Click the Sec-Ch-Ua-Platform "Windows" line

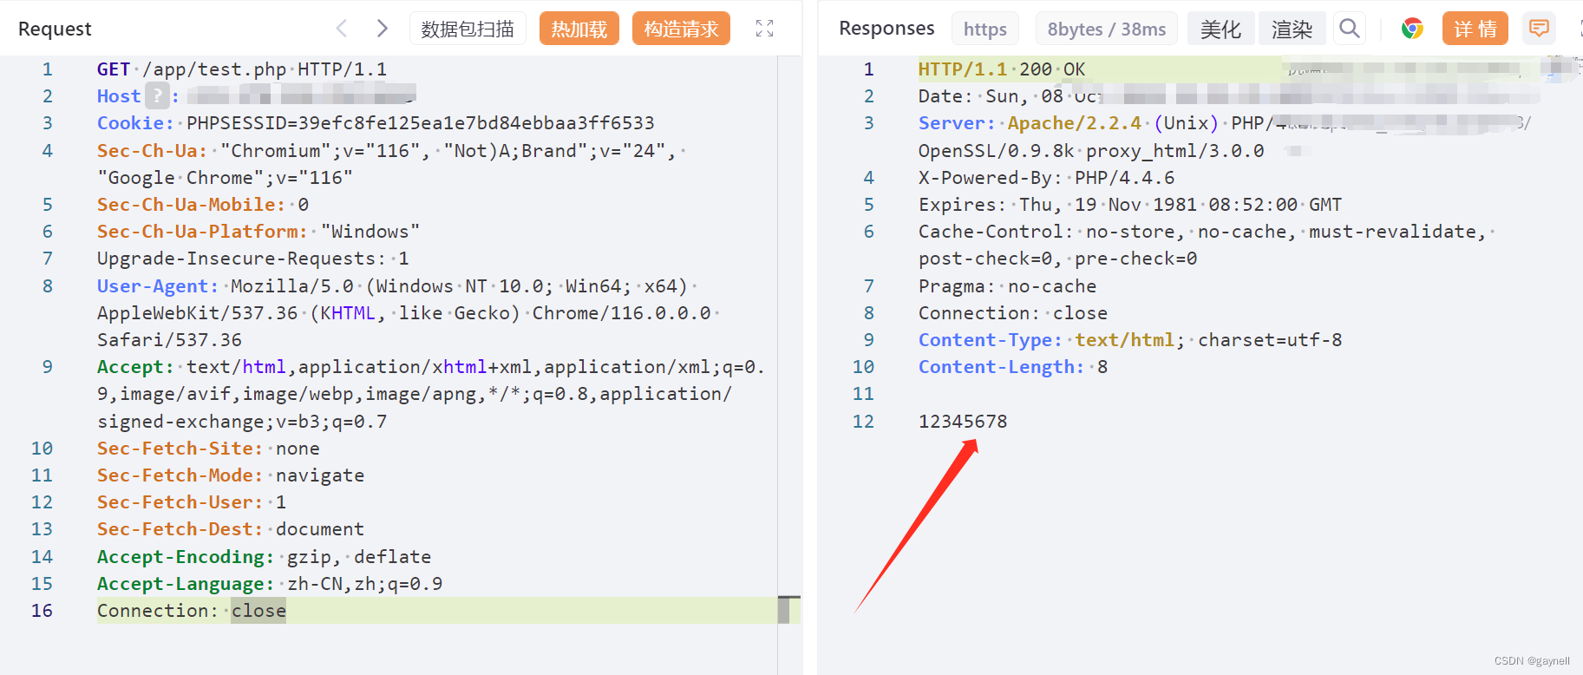258,231
